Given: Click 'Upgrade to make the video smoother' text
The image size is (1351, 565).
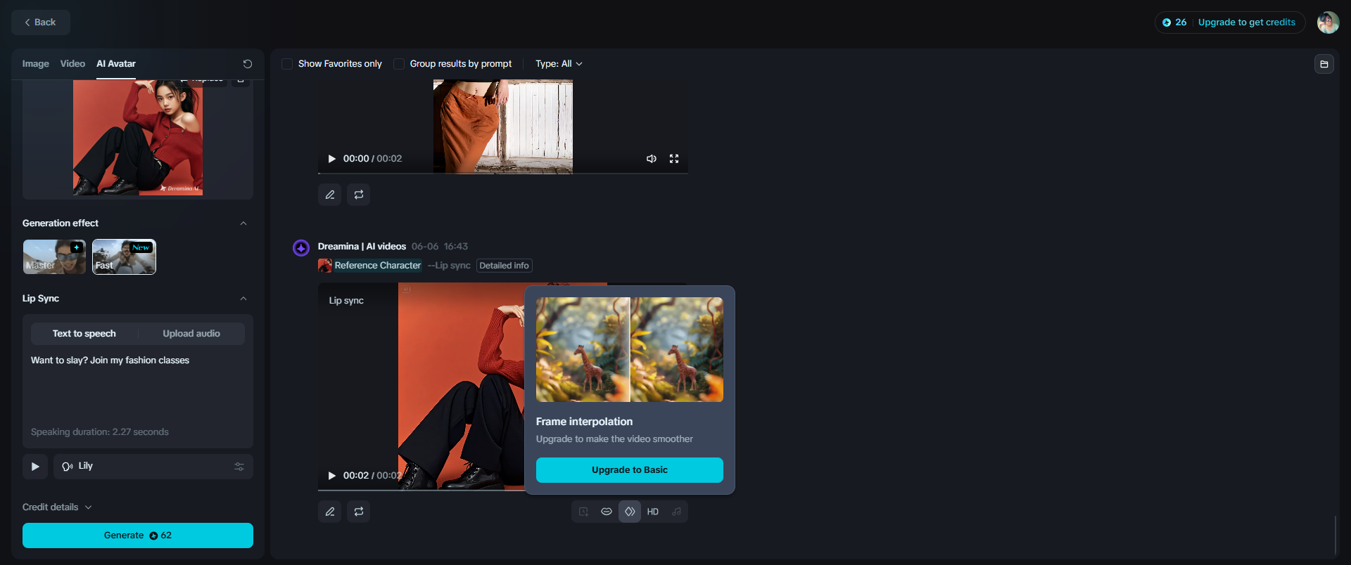Looking at the screenshot, I should (x=614, y=439).
